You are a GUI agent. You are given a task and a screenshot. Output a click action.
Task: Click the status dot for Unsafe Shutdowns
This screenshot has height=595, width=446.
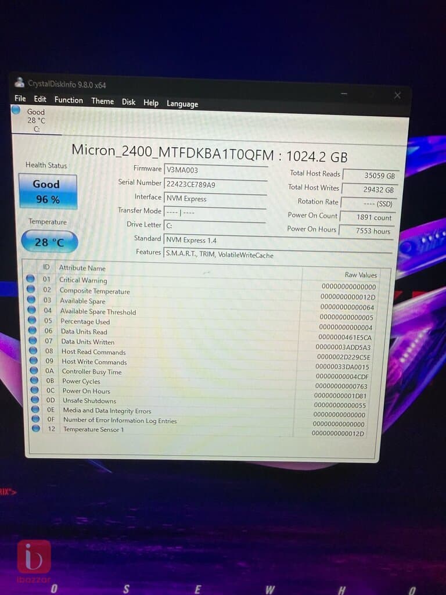35,400
